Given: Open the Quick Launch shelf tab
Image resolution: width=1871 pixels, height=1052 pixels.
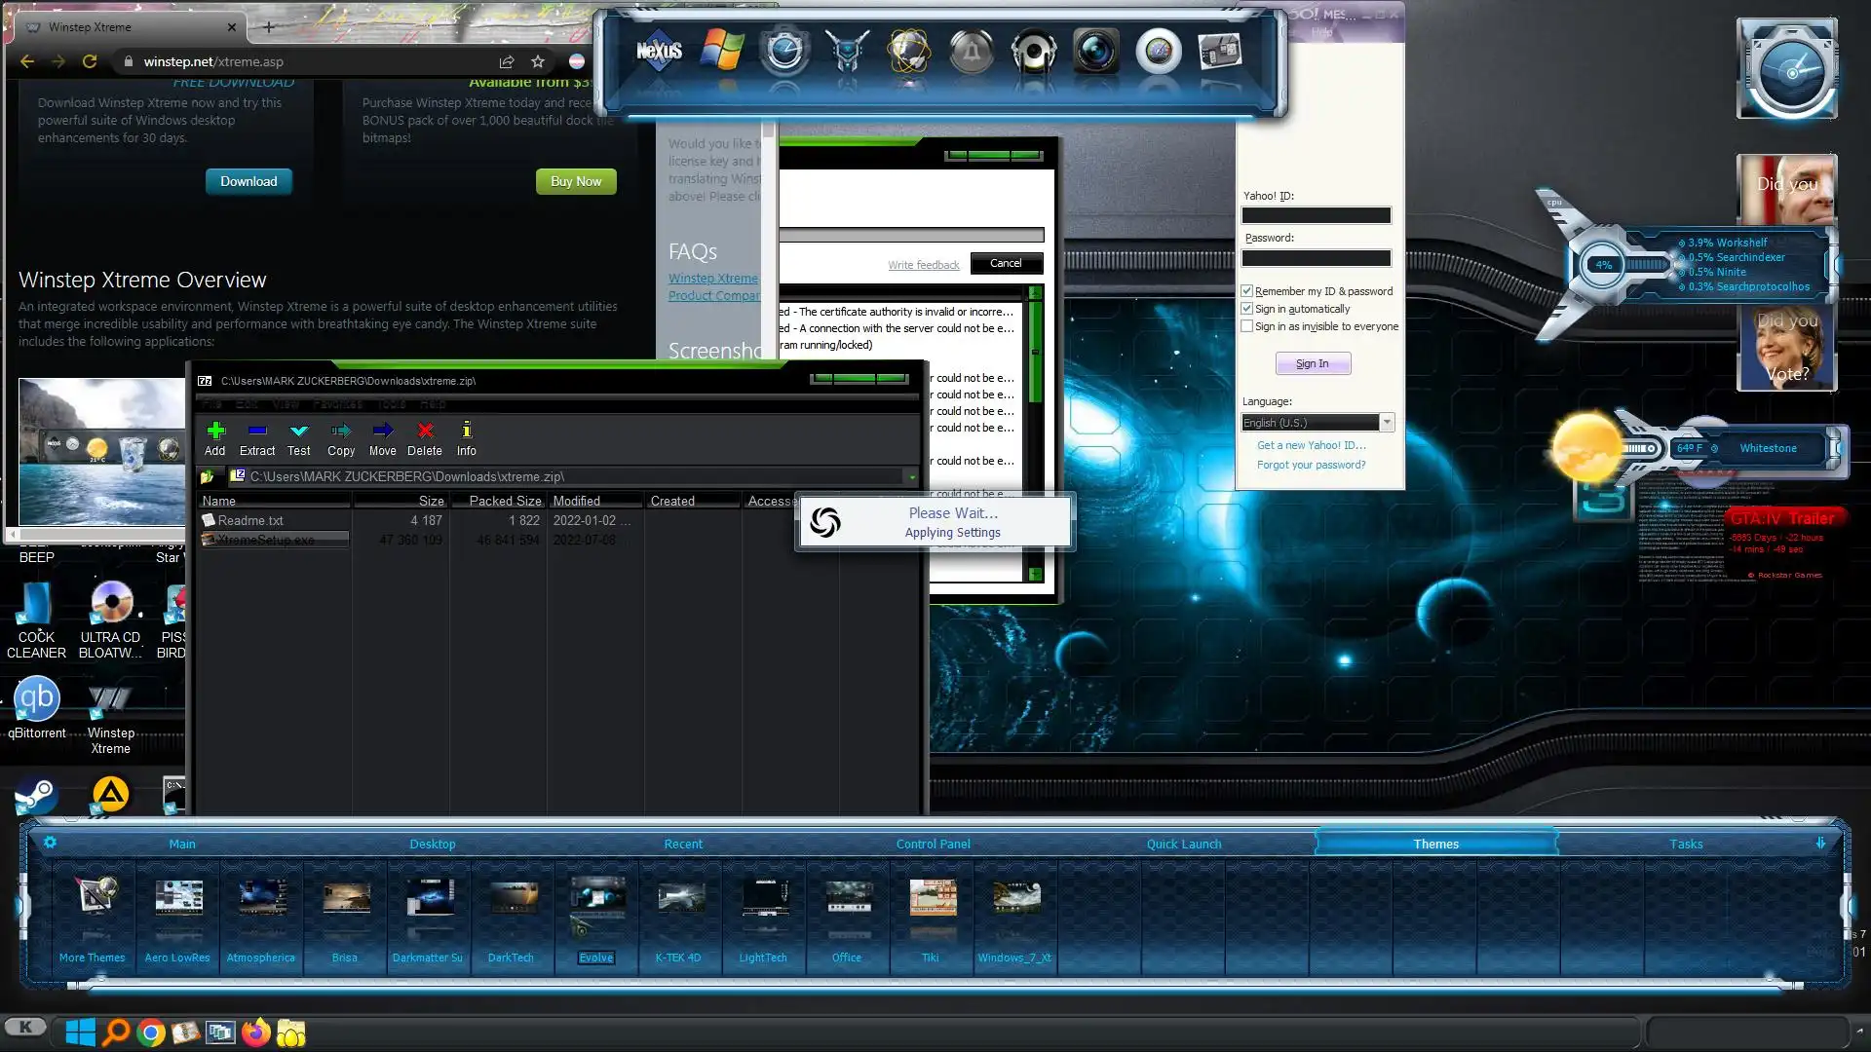Looking at the screenshot, I should pos(1183,845).
